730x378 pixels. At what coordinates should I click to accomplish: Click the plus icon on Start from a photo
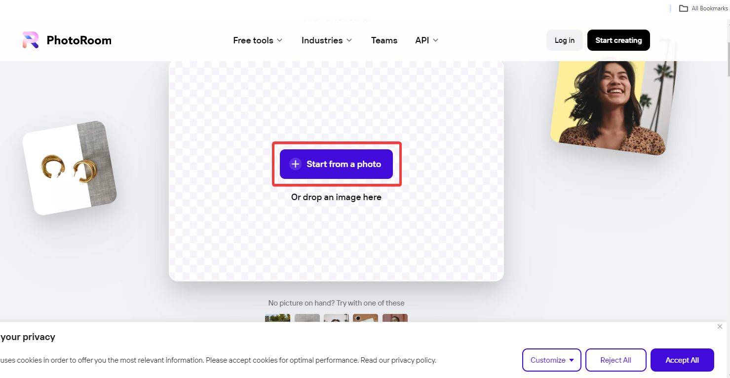tap(295, 164)
